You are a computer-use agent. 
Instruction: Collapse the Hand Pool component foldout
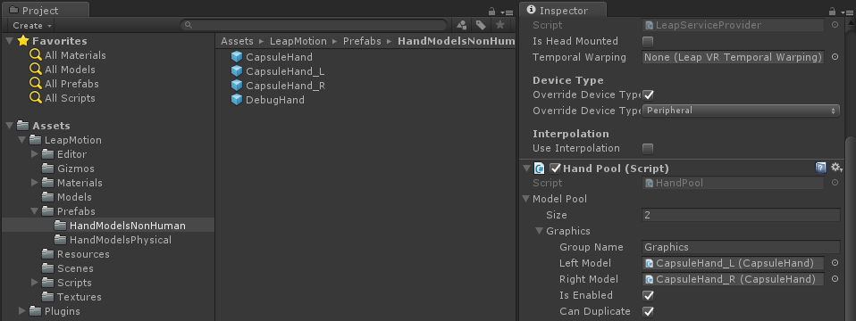(x=526, y=168)
